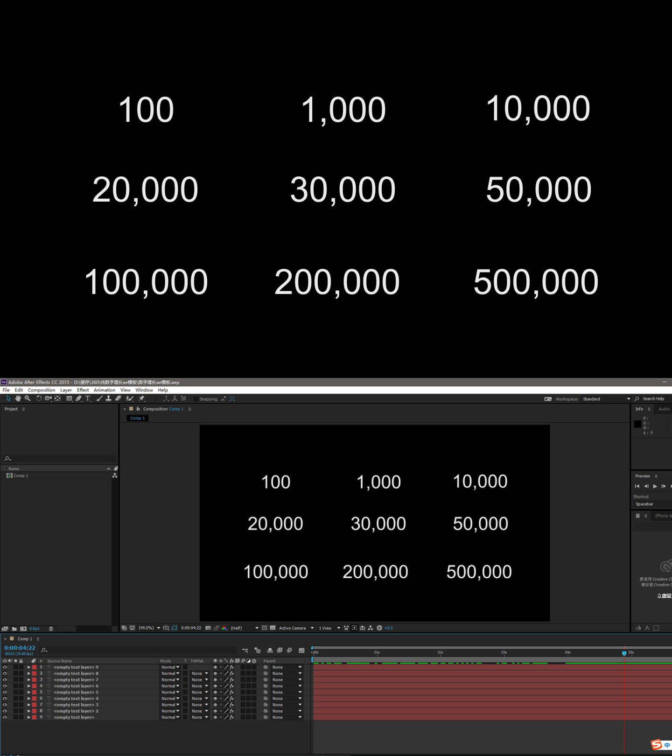Click the Draft 3D icon in timeline
The width and height of the screenshot is (672, 756).
tap(257, 650)
